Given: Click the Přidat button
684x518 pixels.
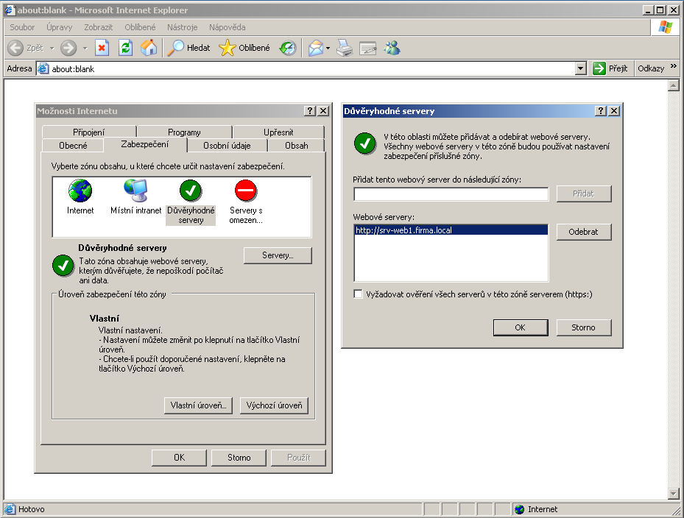Looking at the screenshot, I should coord(584,194).
